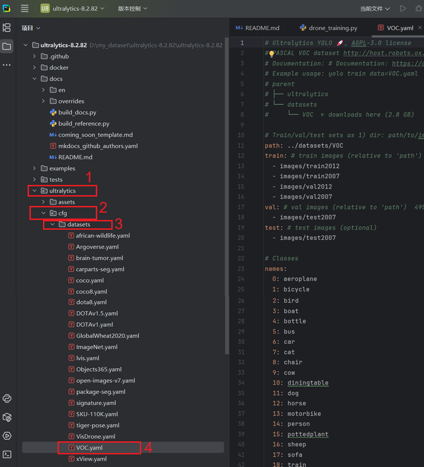Collapse the datasets folder

[x=52, y=224]
